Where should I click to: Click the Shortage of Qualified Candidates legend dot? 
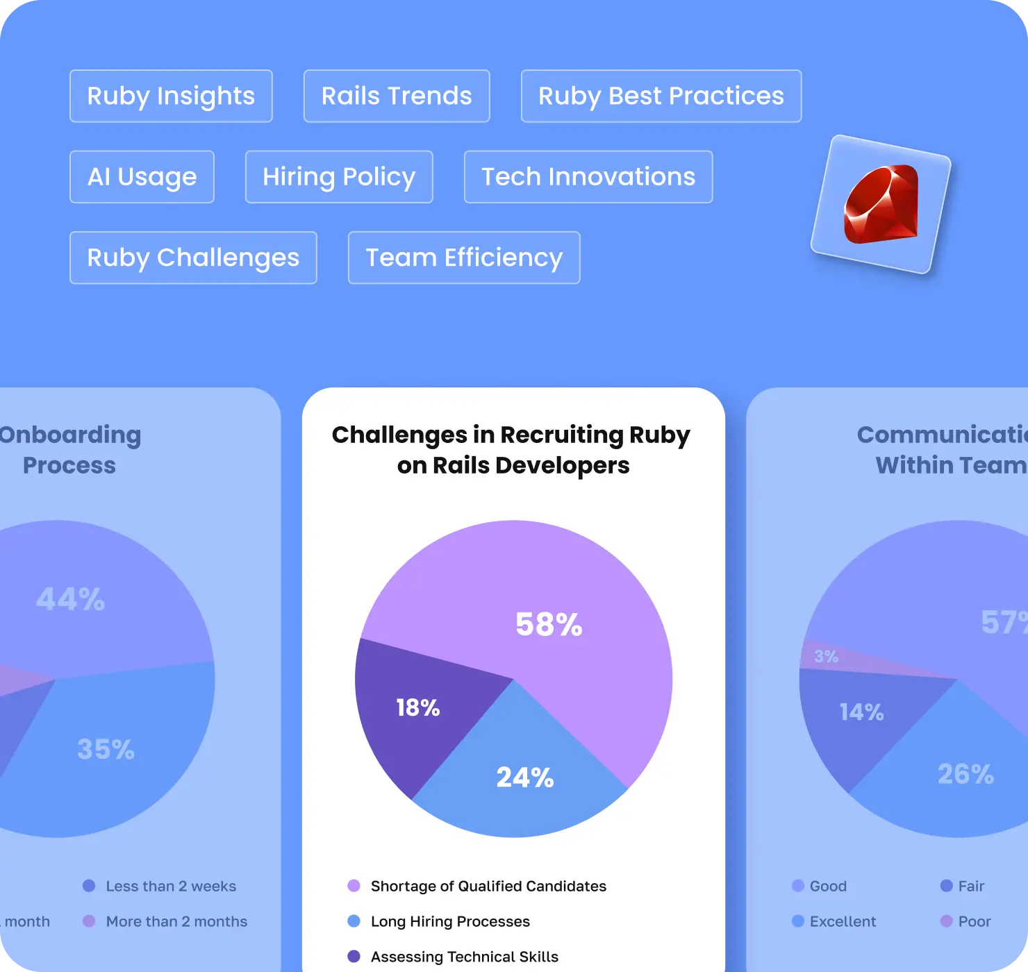[x=354, y=886]
